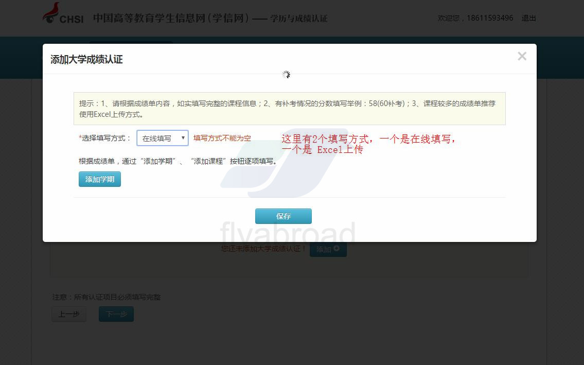This screenshot has width=584, height=365.
Task: Click the 填写方式不能为空 error message
Action: point(222,138)
